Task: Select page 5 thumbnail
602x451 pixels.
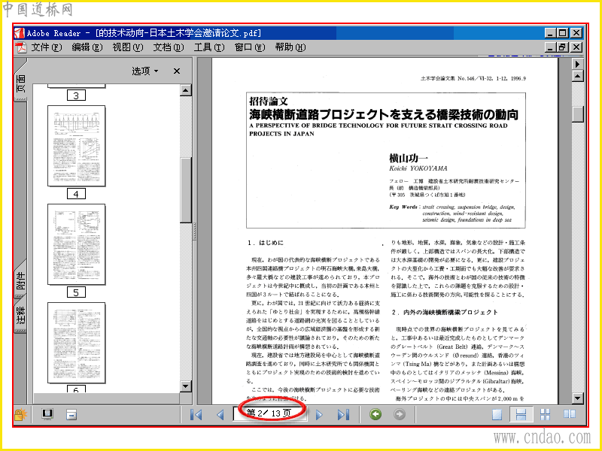Action: point(76,244)
